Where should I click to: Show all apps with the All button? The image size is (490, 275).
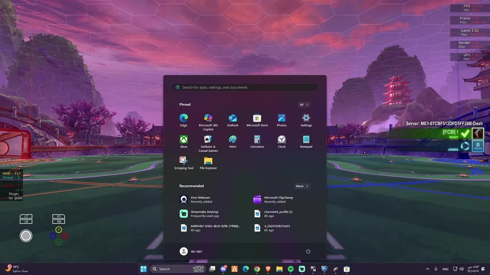[304, 105]
